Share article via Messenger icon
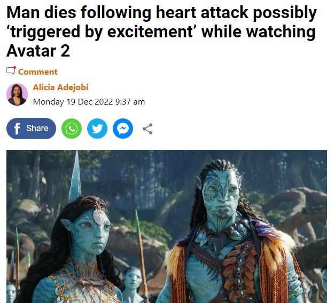The height and width of the screenshot is (303, 334). click(123, 129)
